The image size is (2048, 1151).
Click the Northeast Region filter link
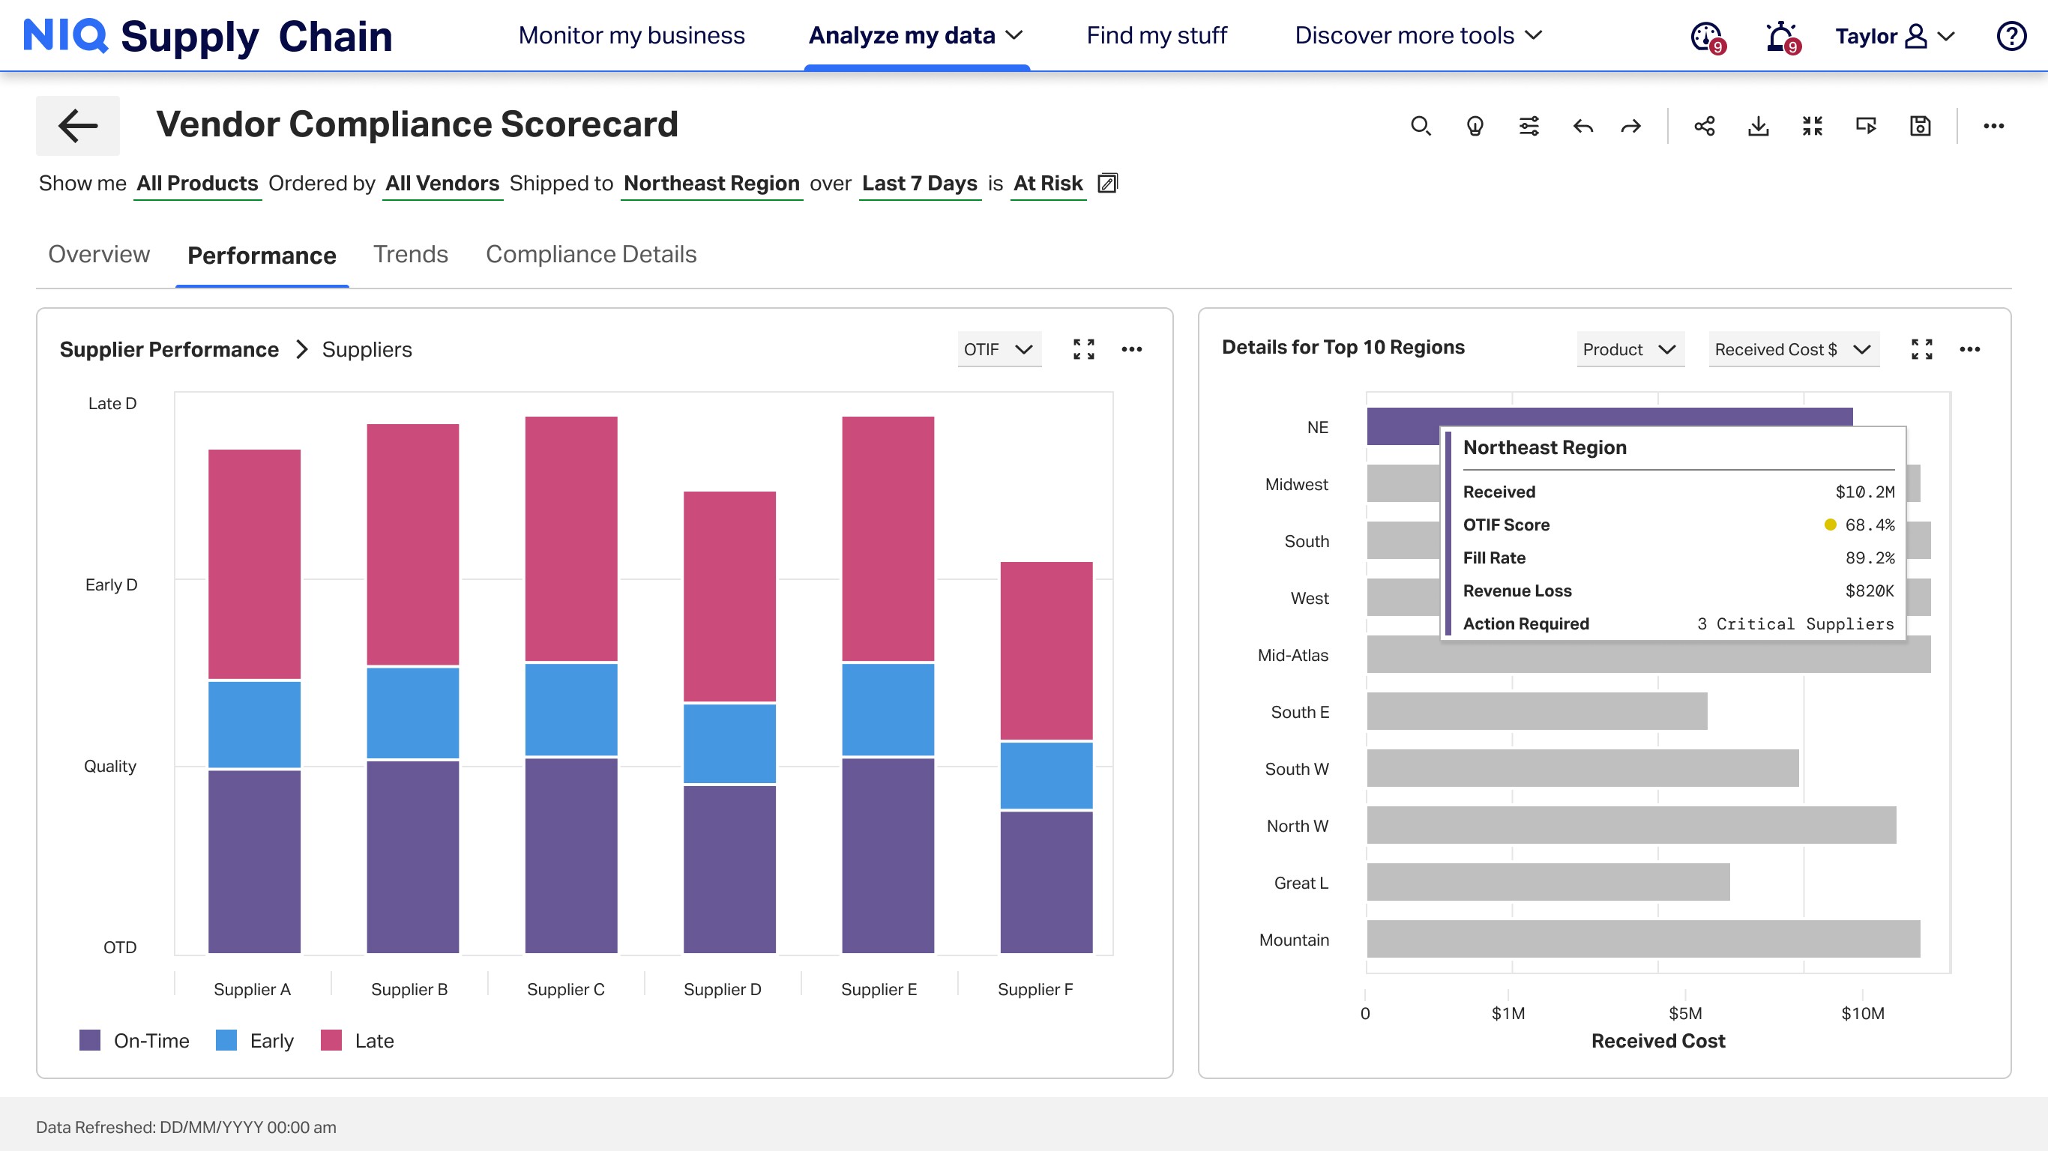(711, 184)
